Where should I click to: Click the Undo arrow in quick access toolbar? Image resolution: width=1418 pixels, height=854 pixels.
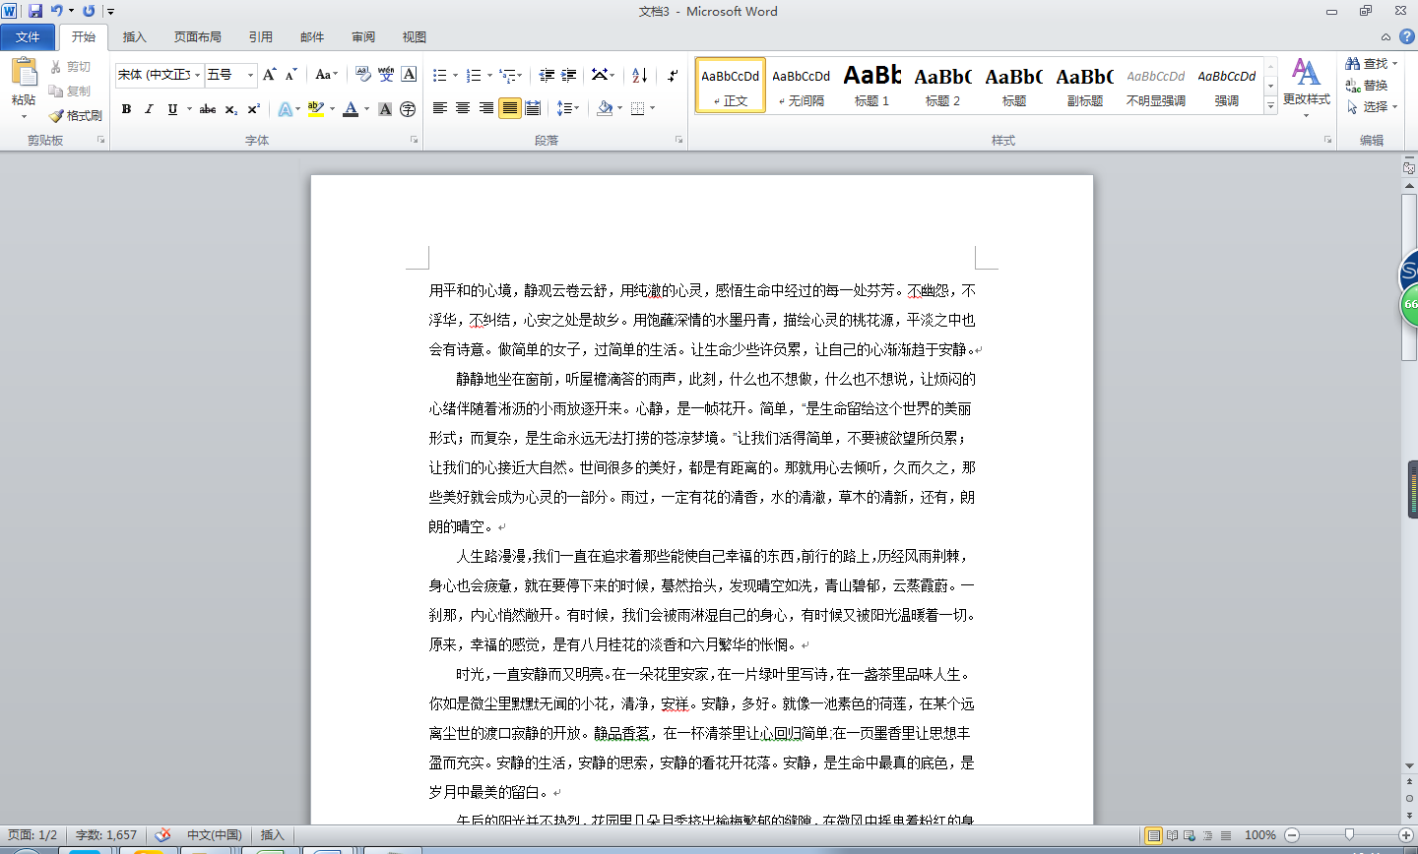(57, 11)
